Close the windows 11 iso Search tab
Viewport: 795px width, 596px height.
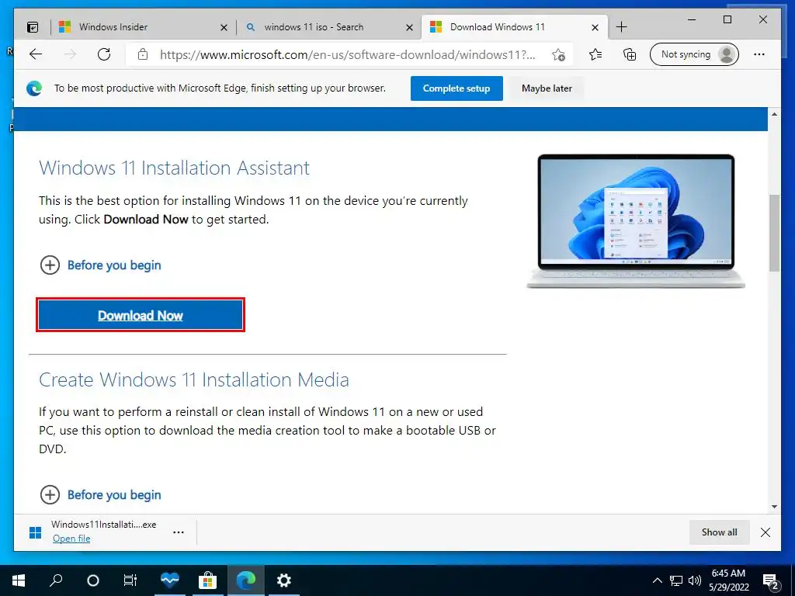coord(409,27)
